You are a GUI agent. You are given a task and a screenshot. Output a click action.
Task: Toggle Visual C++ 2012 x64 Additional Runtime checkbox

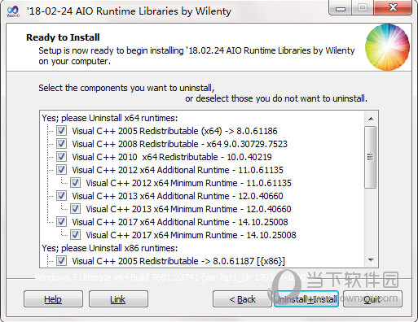[x=61, y=170]
